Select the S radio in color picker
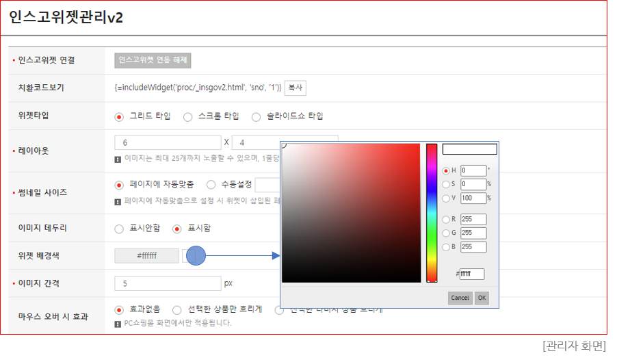Screen dimensions: 617x360 point(447,184)
